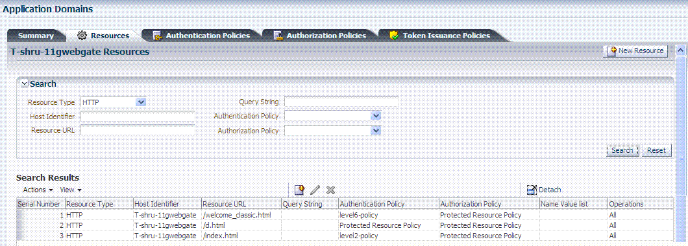Image resolution: width=688 pixels, height=246 pixels.
Task: Switch to the Summary tab
Action: [36, 36]
